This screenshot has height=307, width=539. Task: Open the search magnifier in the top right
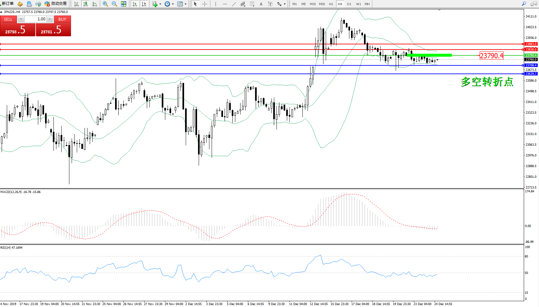click(x=524, y=4)
